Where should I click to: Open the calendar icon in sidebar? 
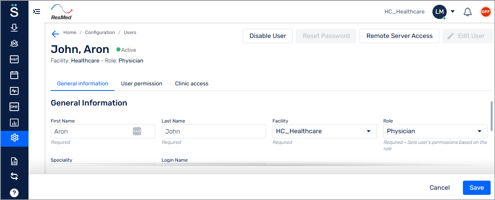pos(14,75)
